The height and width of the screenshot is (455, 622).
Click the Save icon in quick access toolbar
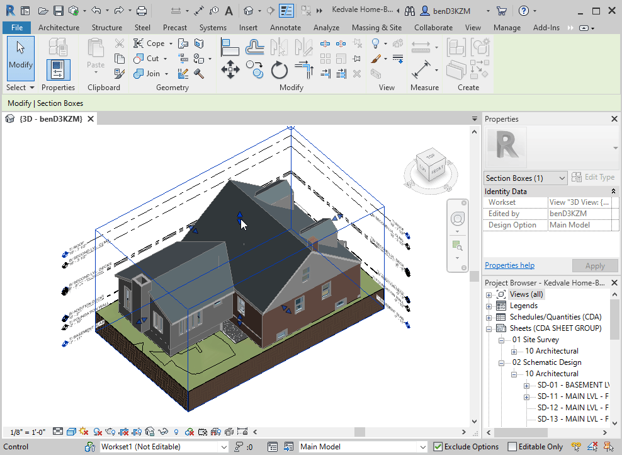pos(59,11)
